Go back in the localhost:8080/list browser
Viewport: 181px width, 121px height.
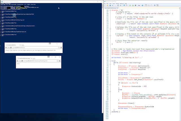[6, 47]
